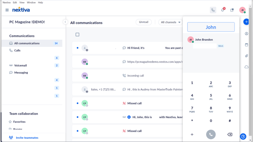The image size is (253, 142).
Task: Open the View menu
Action: coord(22,2)
